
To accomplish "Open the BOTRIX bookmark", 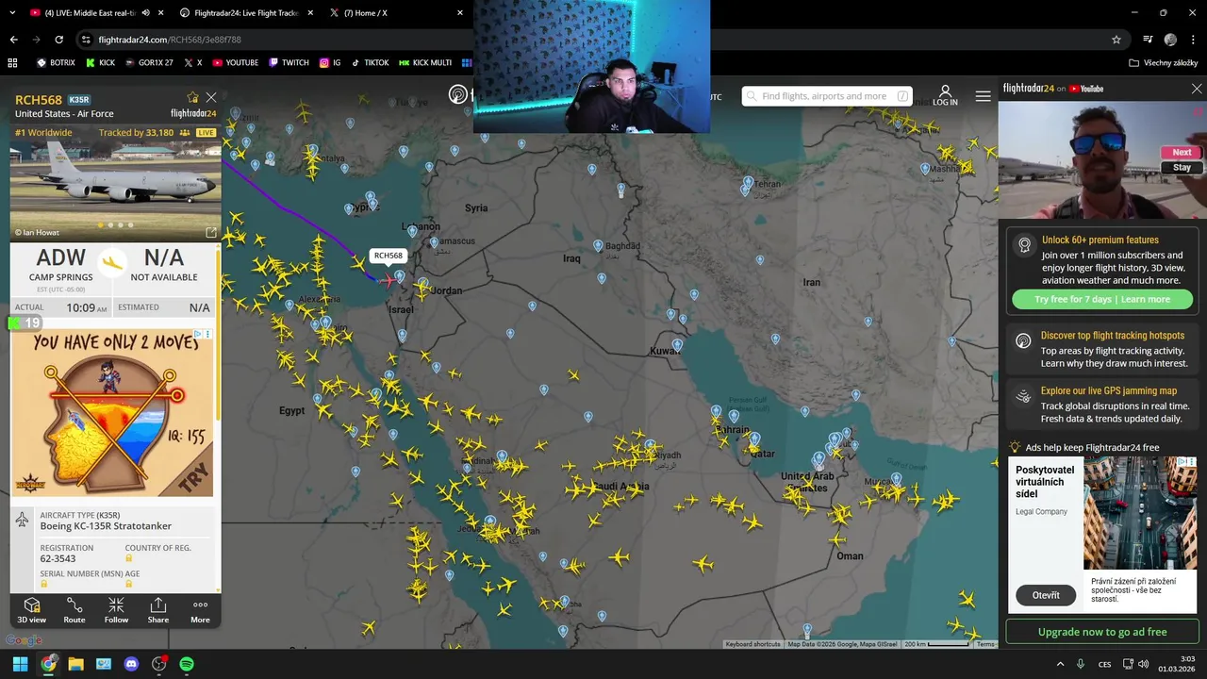I will (56, 62).
